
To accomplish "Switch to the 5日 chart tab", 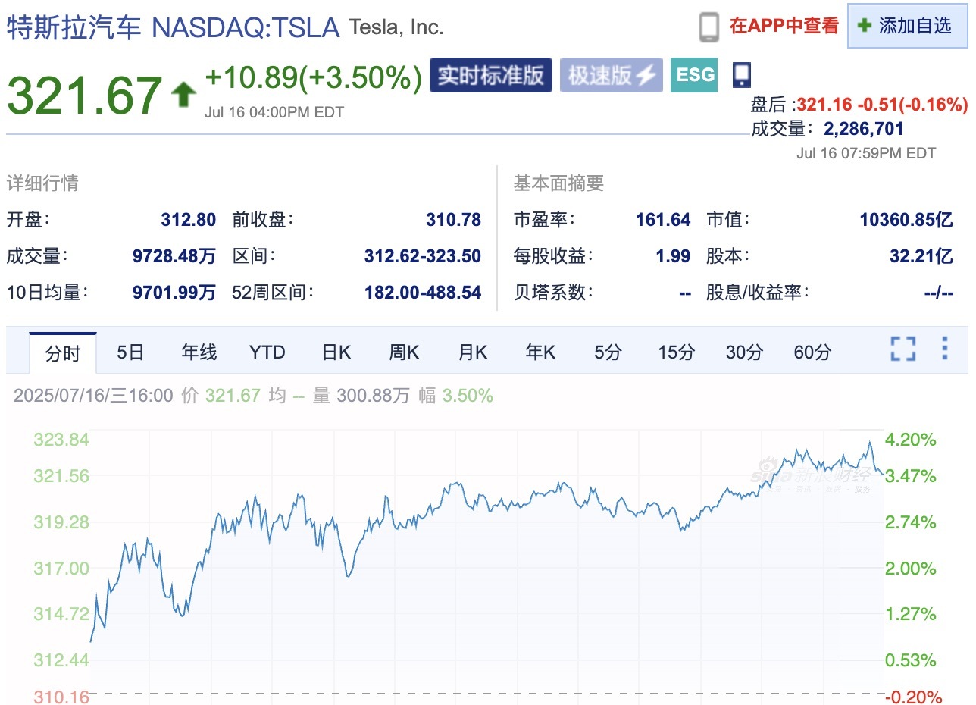I will click(x=130, y=352).
